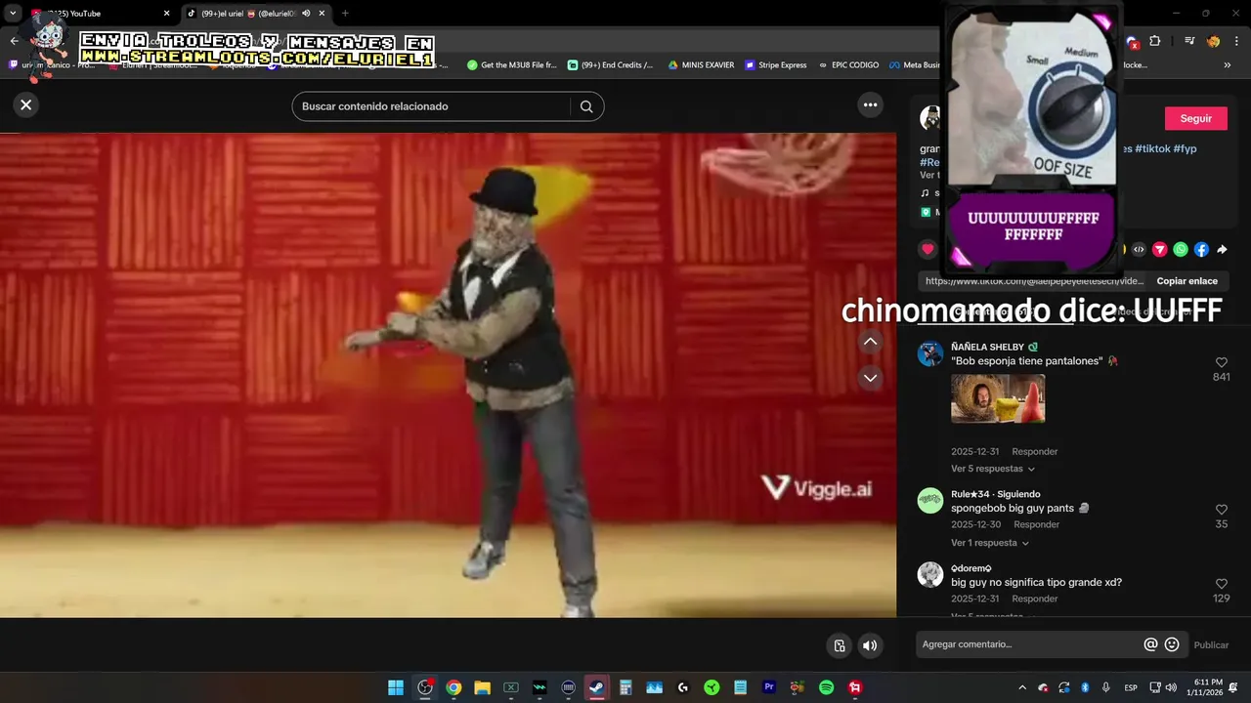The width and height of the screenshot is (1251, 703).
Task: Like ÑAÑELA SHELBY's comment
Action: point(1222,362)
